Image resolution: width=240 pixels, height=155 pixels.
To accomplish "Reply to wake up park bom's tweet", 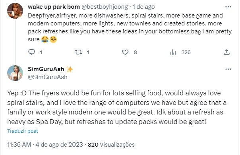I will point(32,52).
